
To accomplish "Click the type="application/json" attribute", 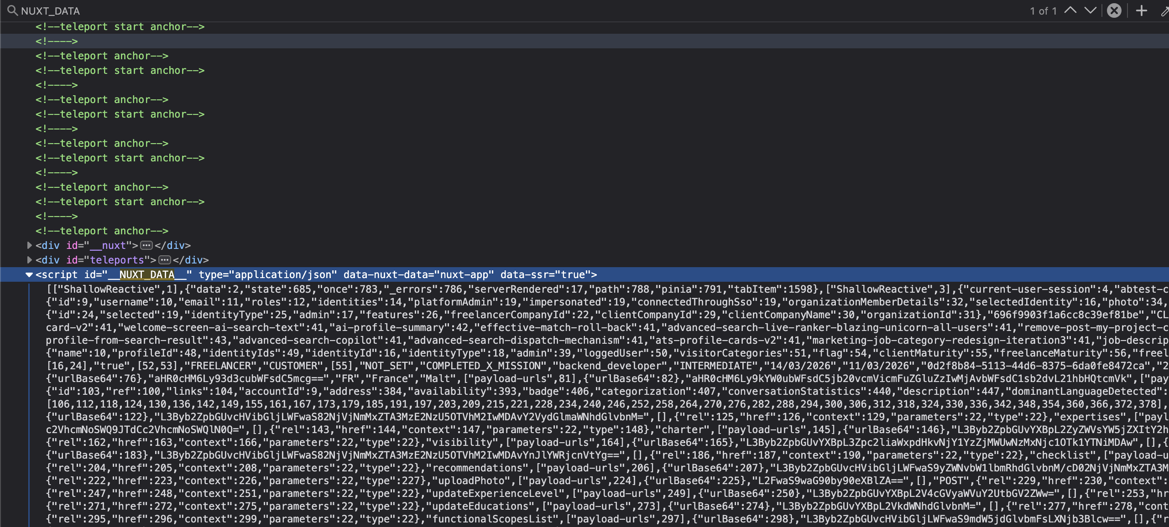I will click(x=268, y=274).
